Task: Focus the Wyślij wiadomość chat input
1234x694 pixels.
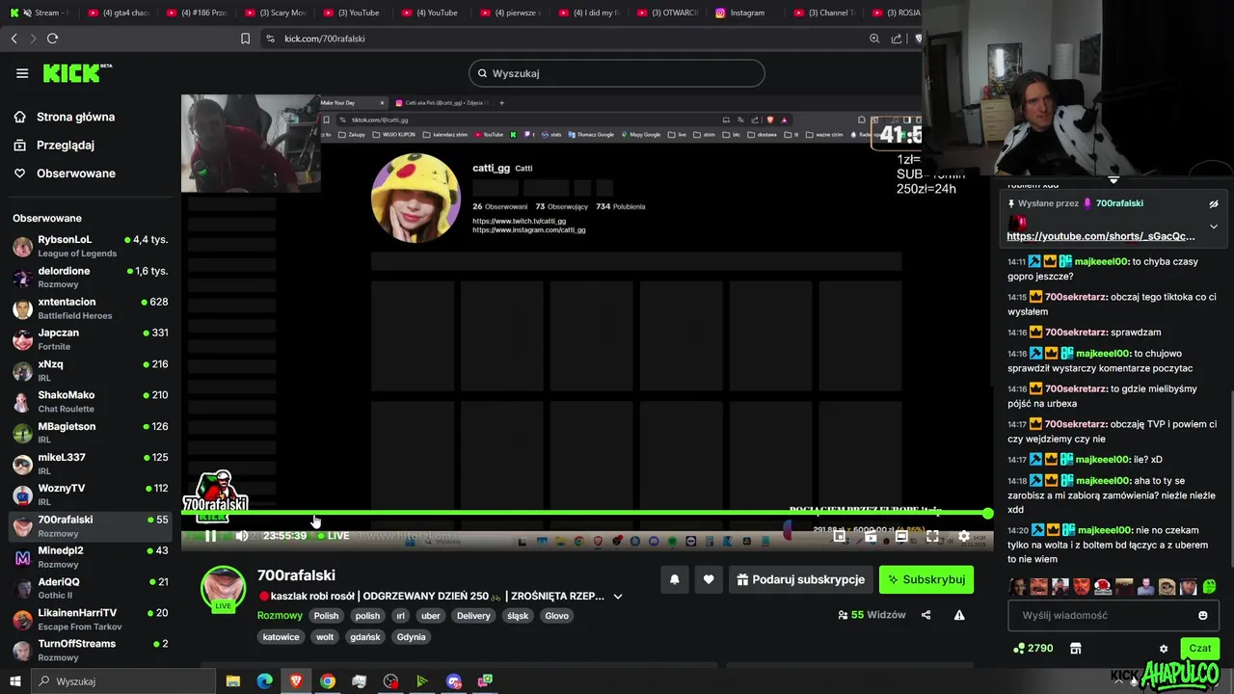Action: pyautogui.click(x=1100, y=615)
